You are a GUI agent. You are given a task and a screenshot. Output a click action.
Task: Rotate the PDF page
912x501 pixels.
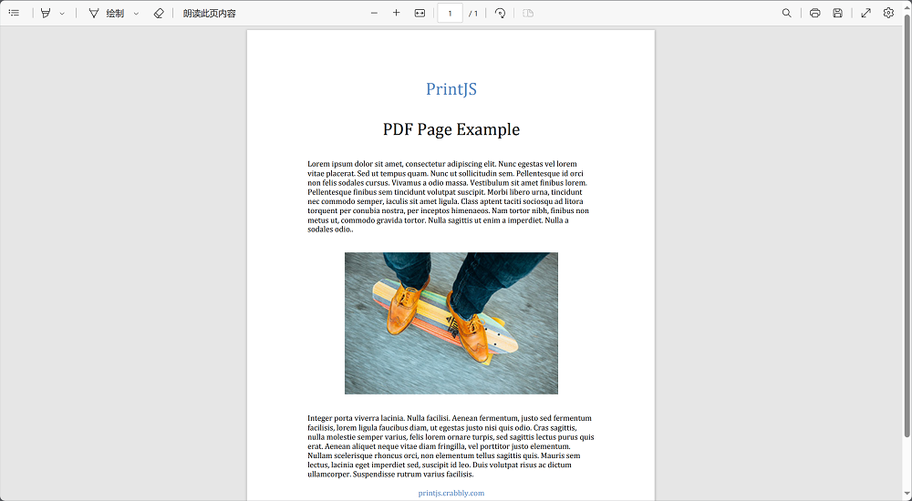pos(500,13)
